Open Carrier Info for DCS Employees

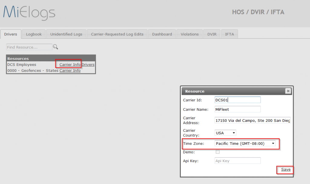70,64
